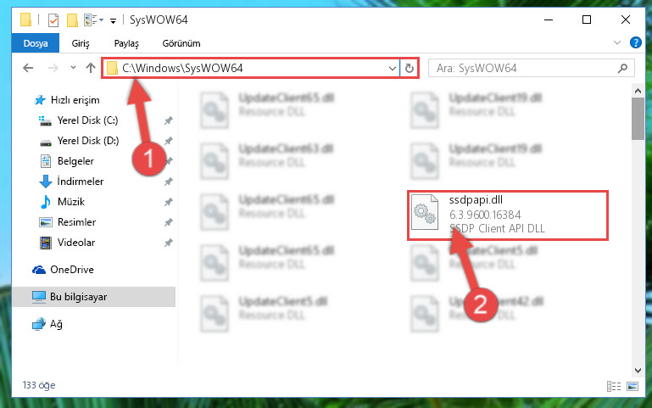Unpin Belgeler from quick access
Viewport: 652px width, 408px height.
pyautogui.click(x=169, y=161)
